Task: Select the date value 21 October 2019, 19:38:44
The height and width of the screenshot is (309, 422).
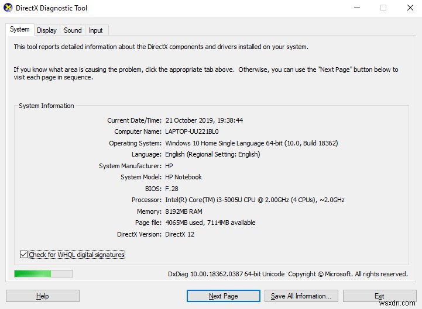Action: point(204,120)
